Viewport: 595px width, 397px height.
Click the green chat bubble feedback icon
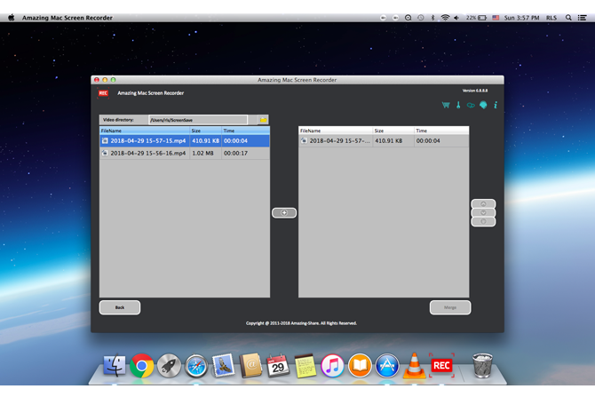click(483, 105)
